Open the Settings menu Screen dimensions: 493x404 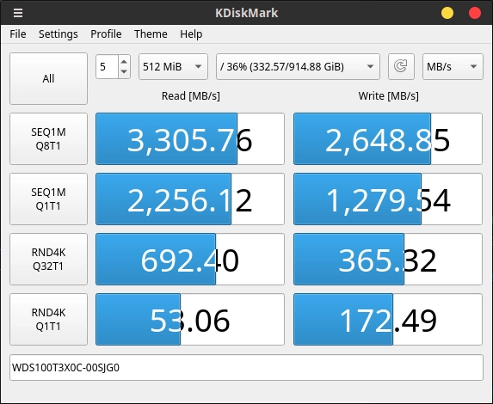pos(59,34)
